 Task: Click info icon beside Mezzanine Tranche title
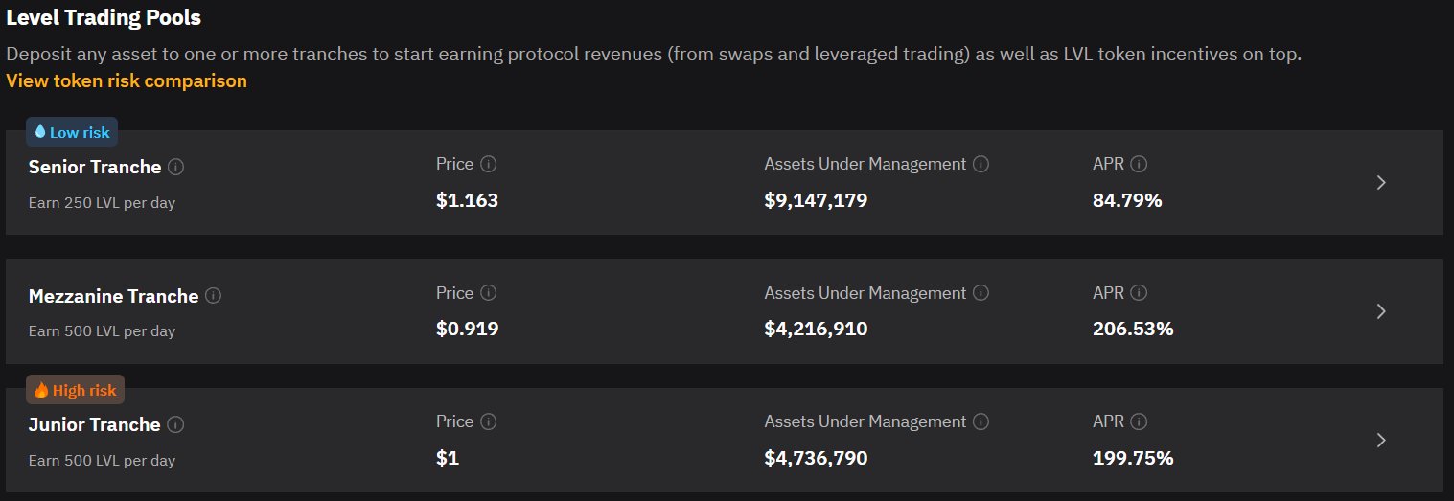pos(213,296)
